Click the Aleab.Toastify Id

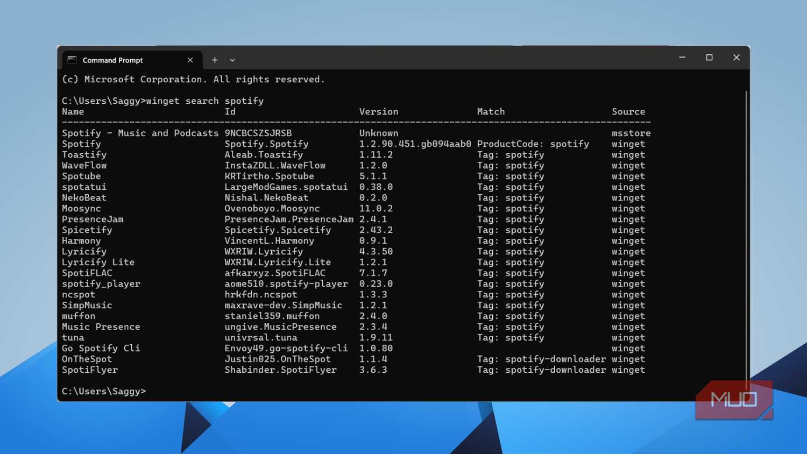(264, 154)
